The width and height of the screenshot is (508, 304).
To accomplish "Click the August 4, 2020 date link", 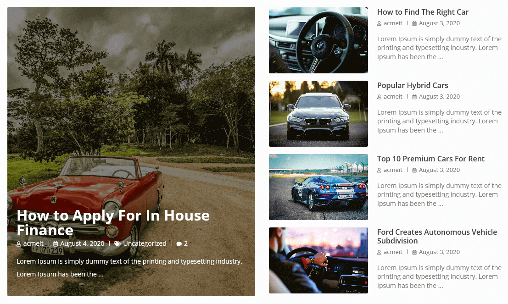I will pos(82,243).
